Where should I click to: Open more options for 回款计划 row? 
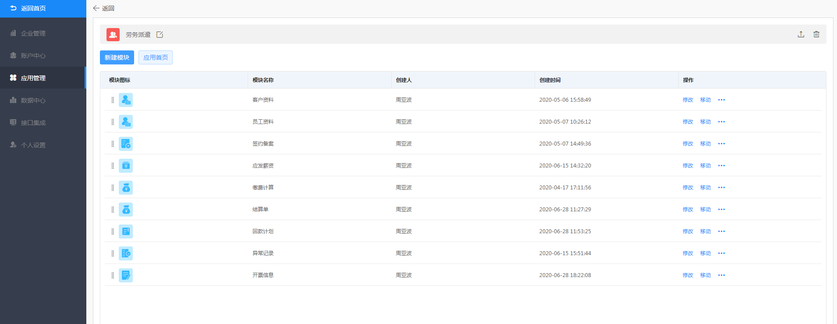click(x=721, y=231)
